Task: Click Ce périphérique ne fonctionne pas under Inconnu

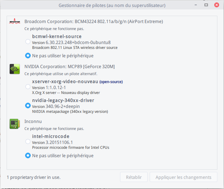Action: pyautogui.click(x=54, y=129)
